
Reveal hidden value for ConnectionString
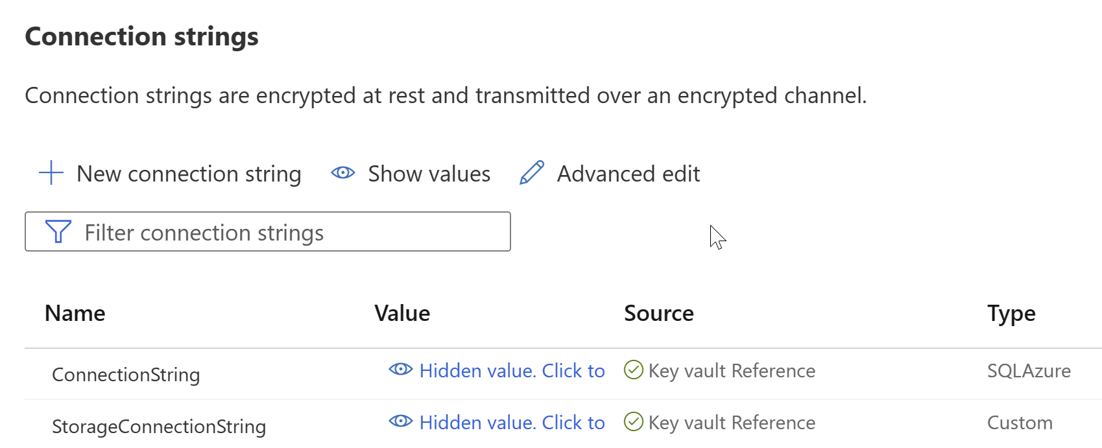[497, 370]
